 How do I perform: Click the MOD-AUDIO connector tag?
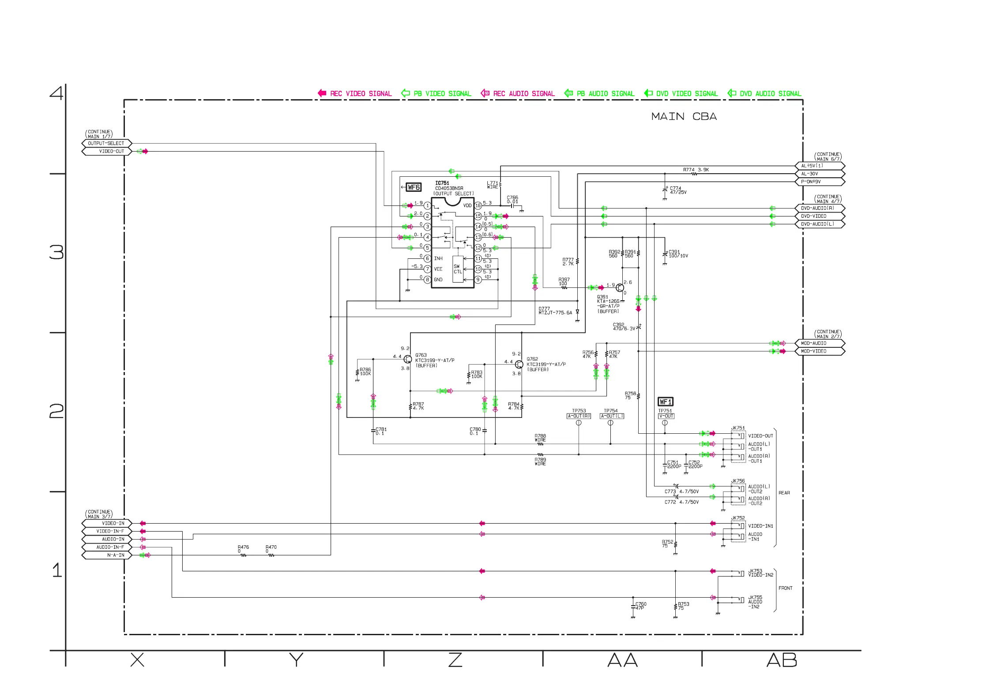click(x=820, y=343)
